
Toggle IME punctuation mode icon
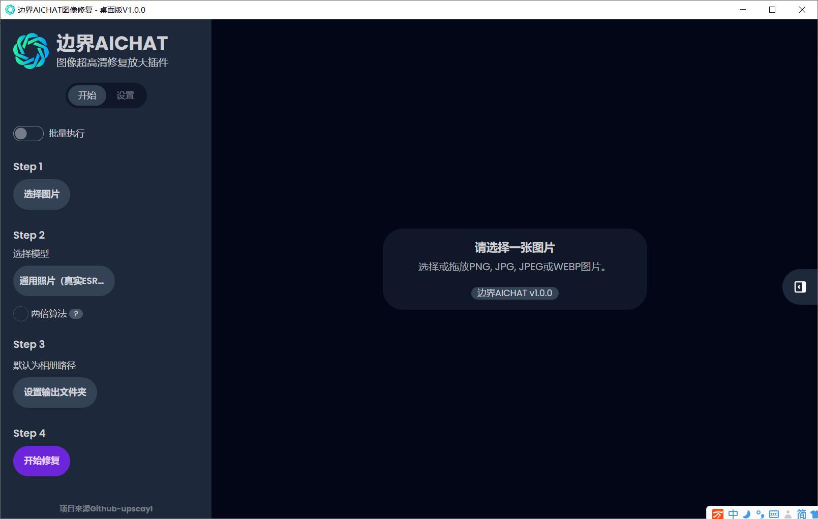(760, 514)
